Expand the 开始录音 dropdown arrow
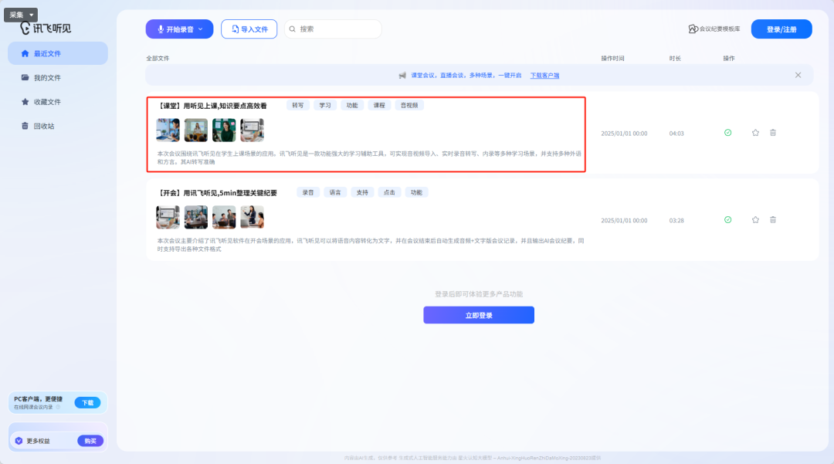 click(x=201, y=29)
